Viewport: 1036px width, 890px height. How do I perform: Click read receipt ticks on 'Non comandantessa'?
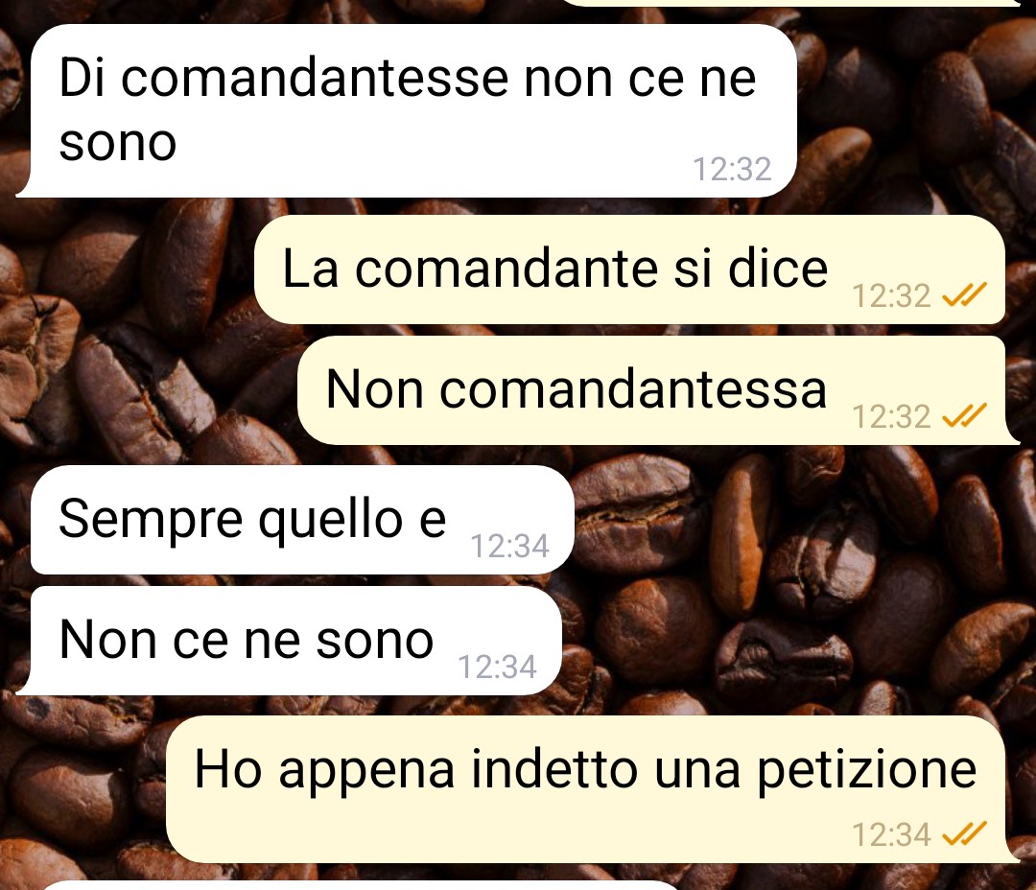(965, 415)
